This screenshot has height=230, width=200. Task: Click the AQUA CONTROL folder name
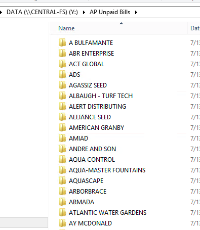(92, 160)
